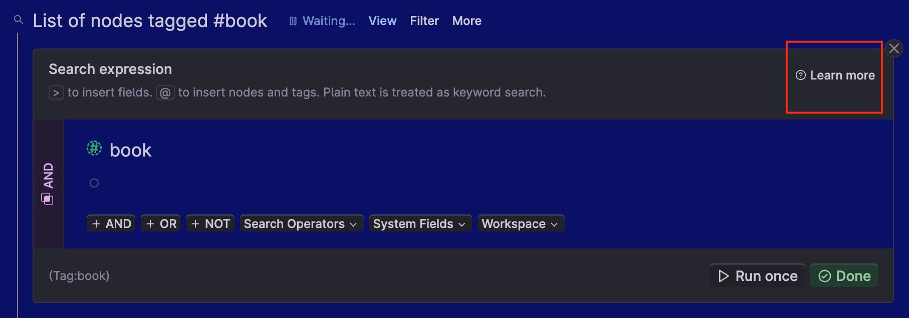Image resolution: width=909 pixels, height=318 pixels.
Task: Expand the System Fields dropdown
Action: pyautogui.click(x=420, y=223)
